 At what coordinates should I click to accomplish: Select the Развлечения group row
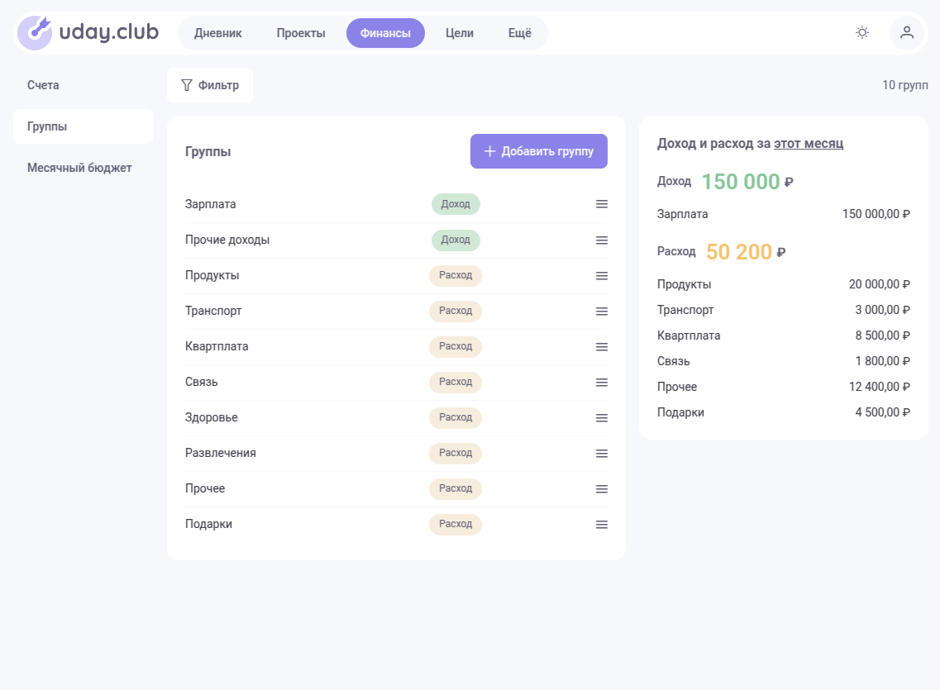(221, 453)
